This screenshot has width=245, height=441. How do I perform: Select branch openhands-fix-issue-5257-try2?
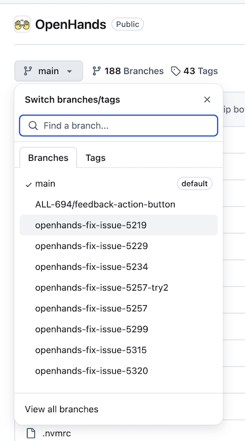[119, 287]
